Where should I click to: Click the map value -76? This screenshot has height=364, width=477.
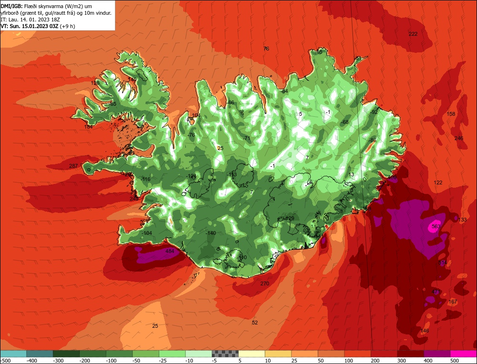click(191, 135)
